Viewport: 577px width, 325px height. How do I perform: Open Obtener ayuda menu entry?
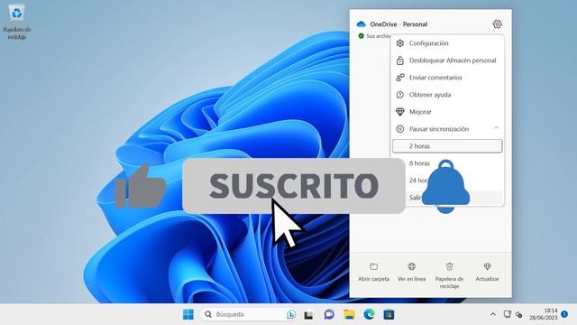(447, 95)
